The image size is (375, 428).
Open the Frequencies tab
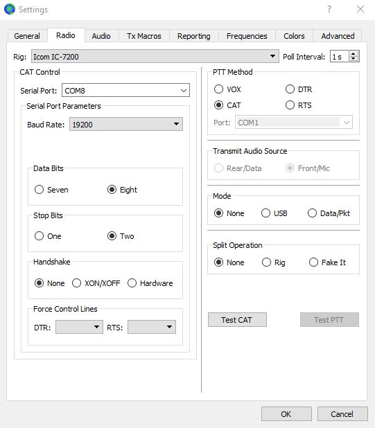(247, 36)
